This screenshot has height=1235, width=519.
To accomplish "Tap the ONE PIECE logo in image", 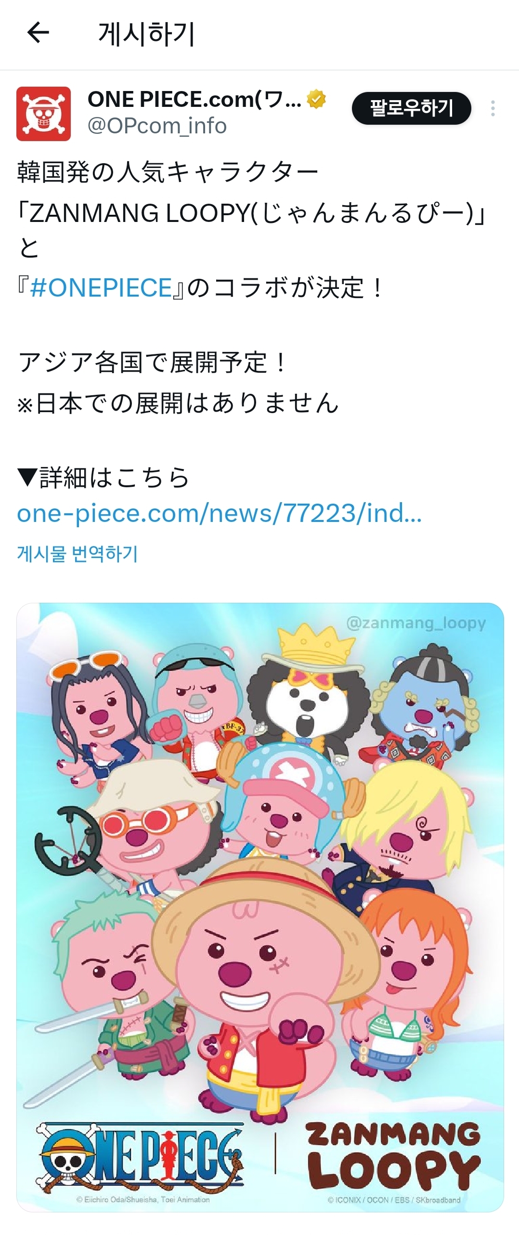I will point(140,1159).
